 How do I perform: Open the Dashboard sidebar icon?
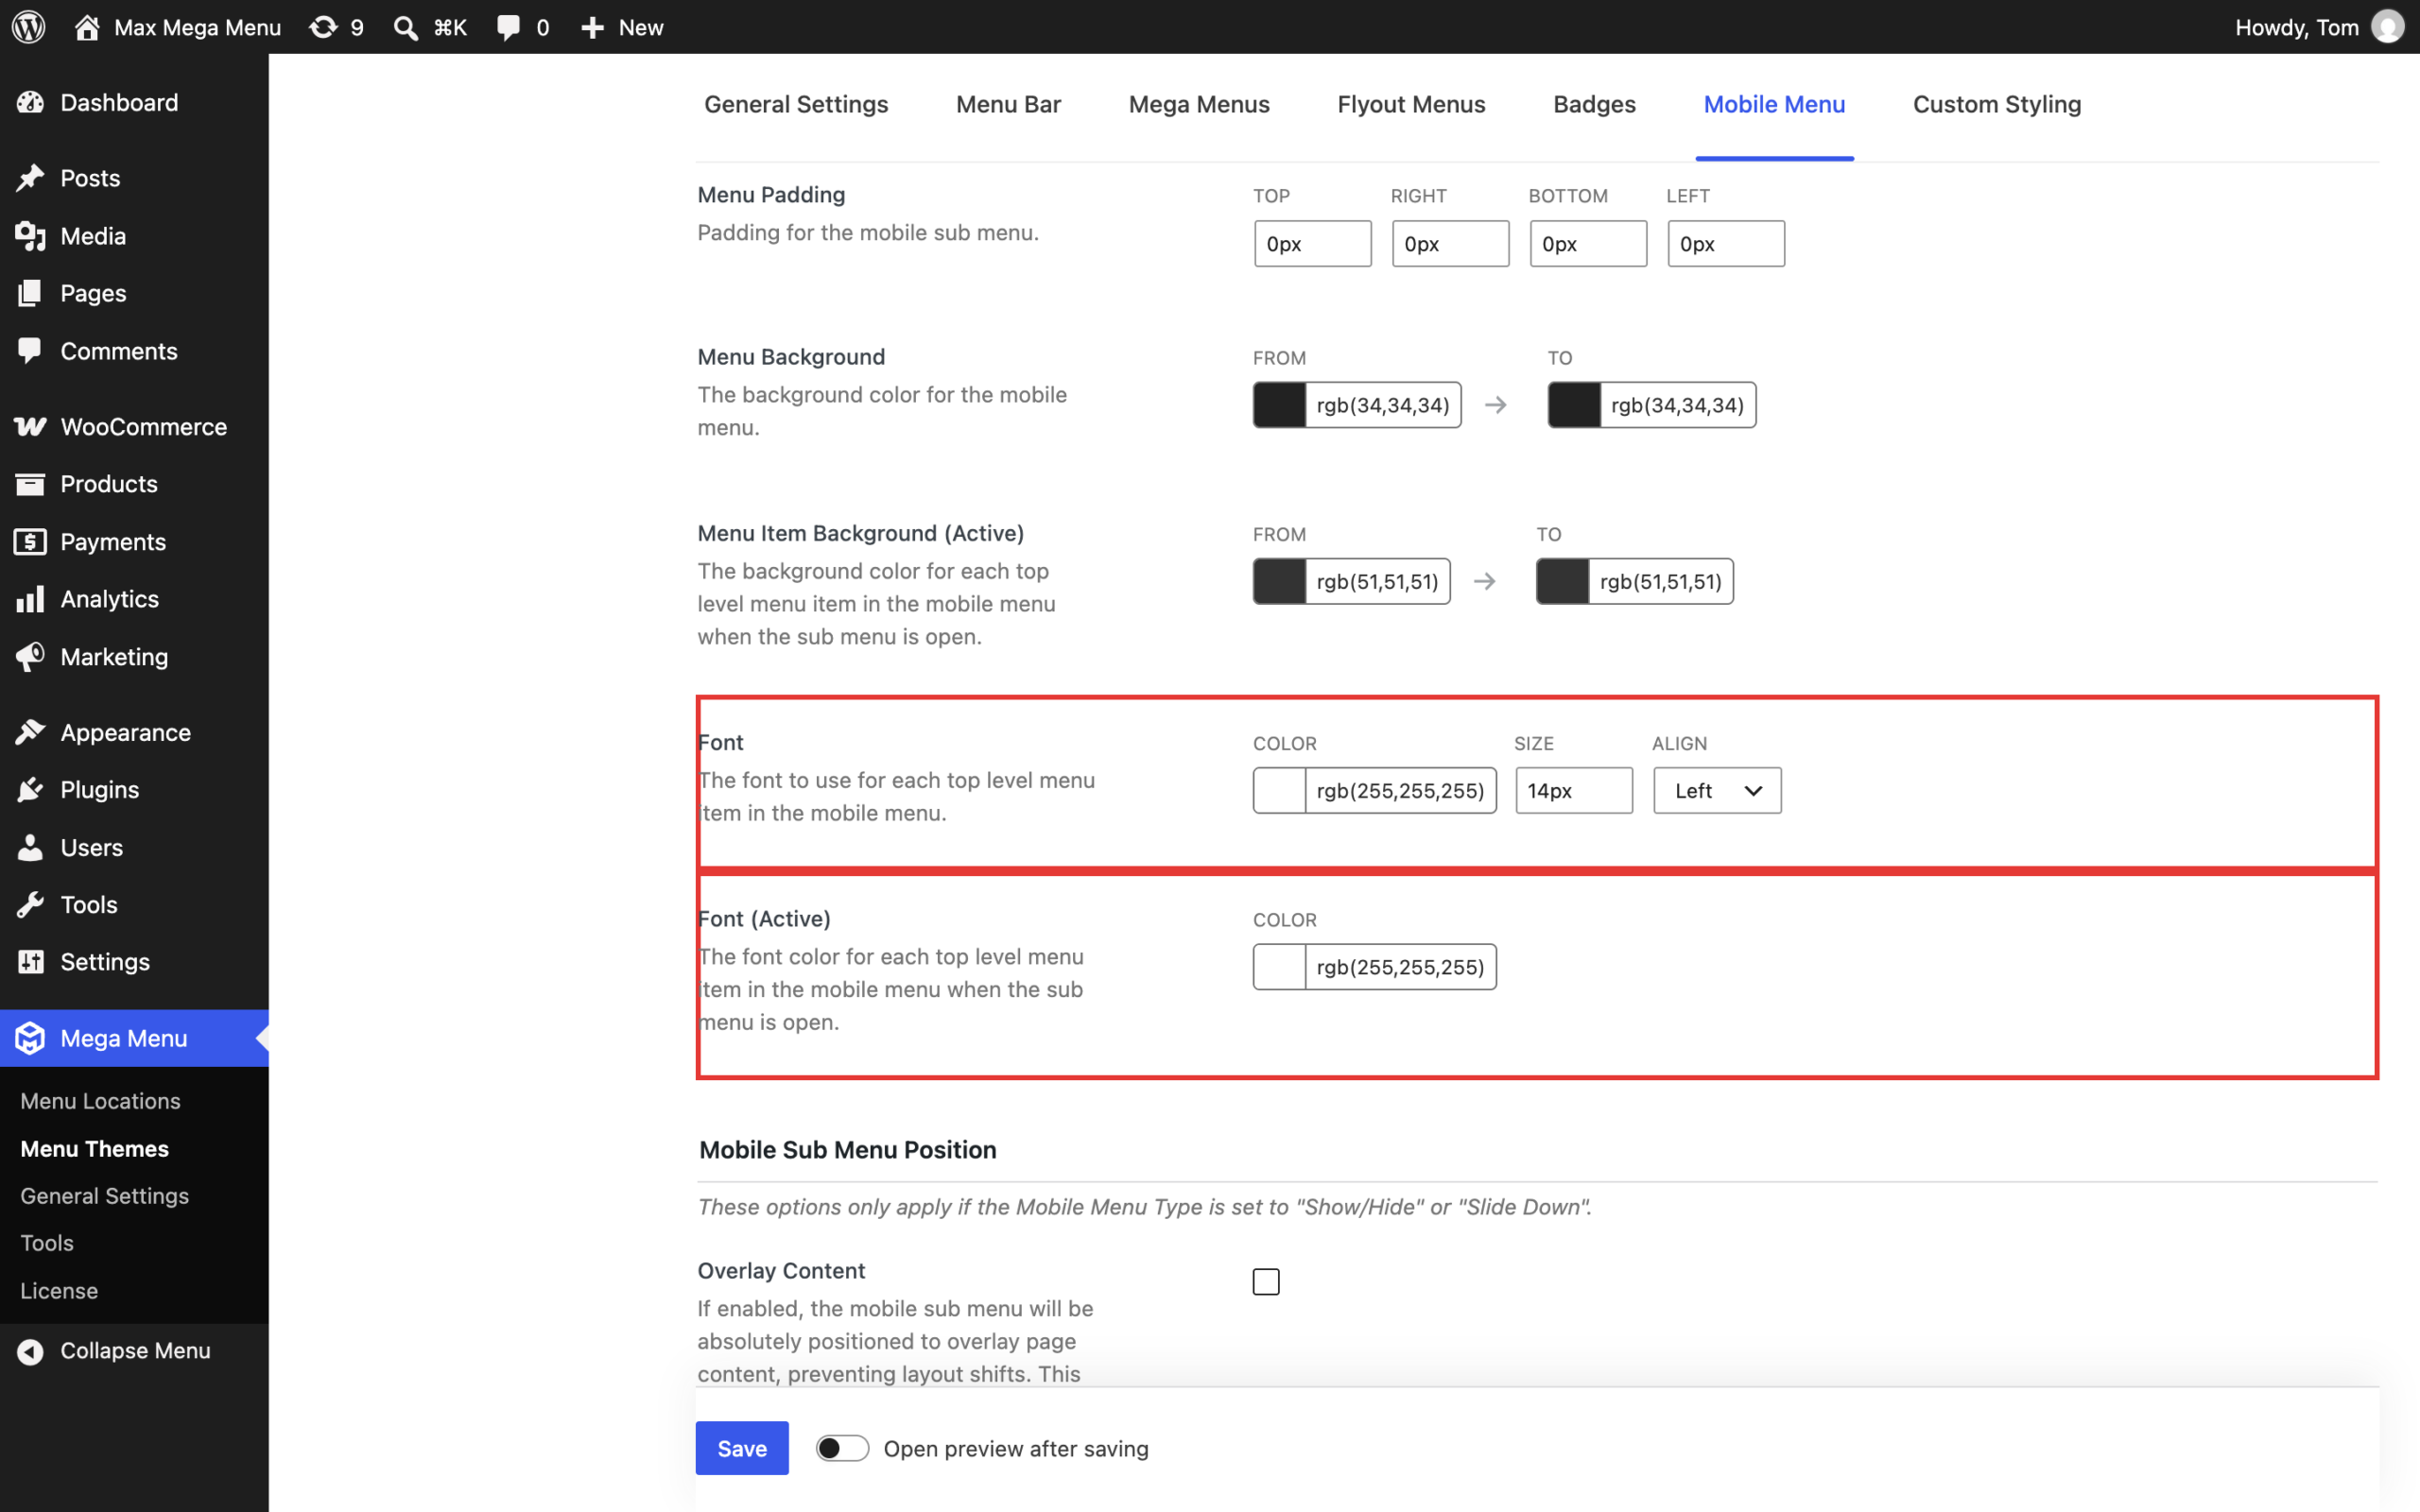[30, 102]
